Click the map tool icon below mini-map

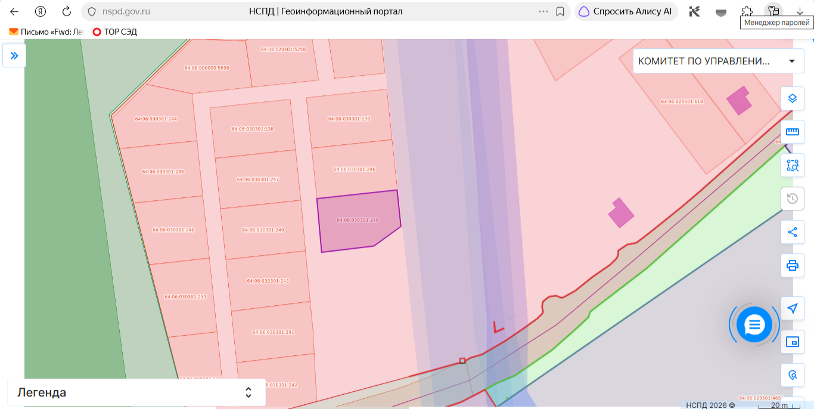click(793, 375)
